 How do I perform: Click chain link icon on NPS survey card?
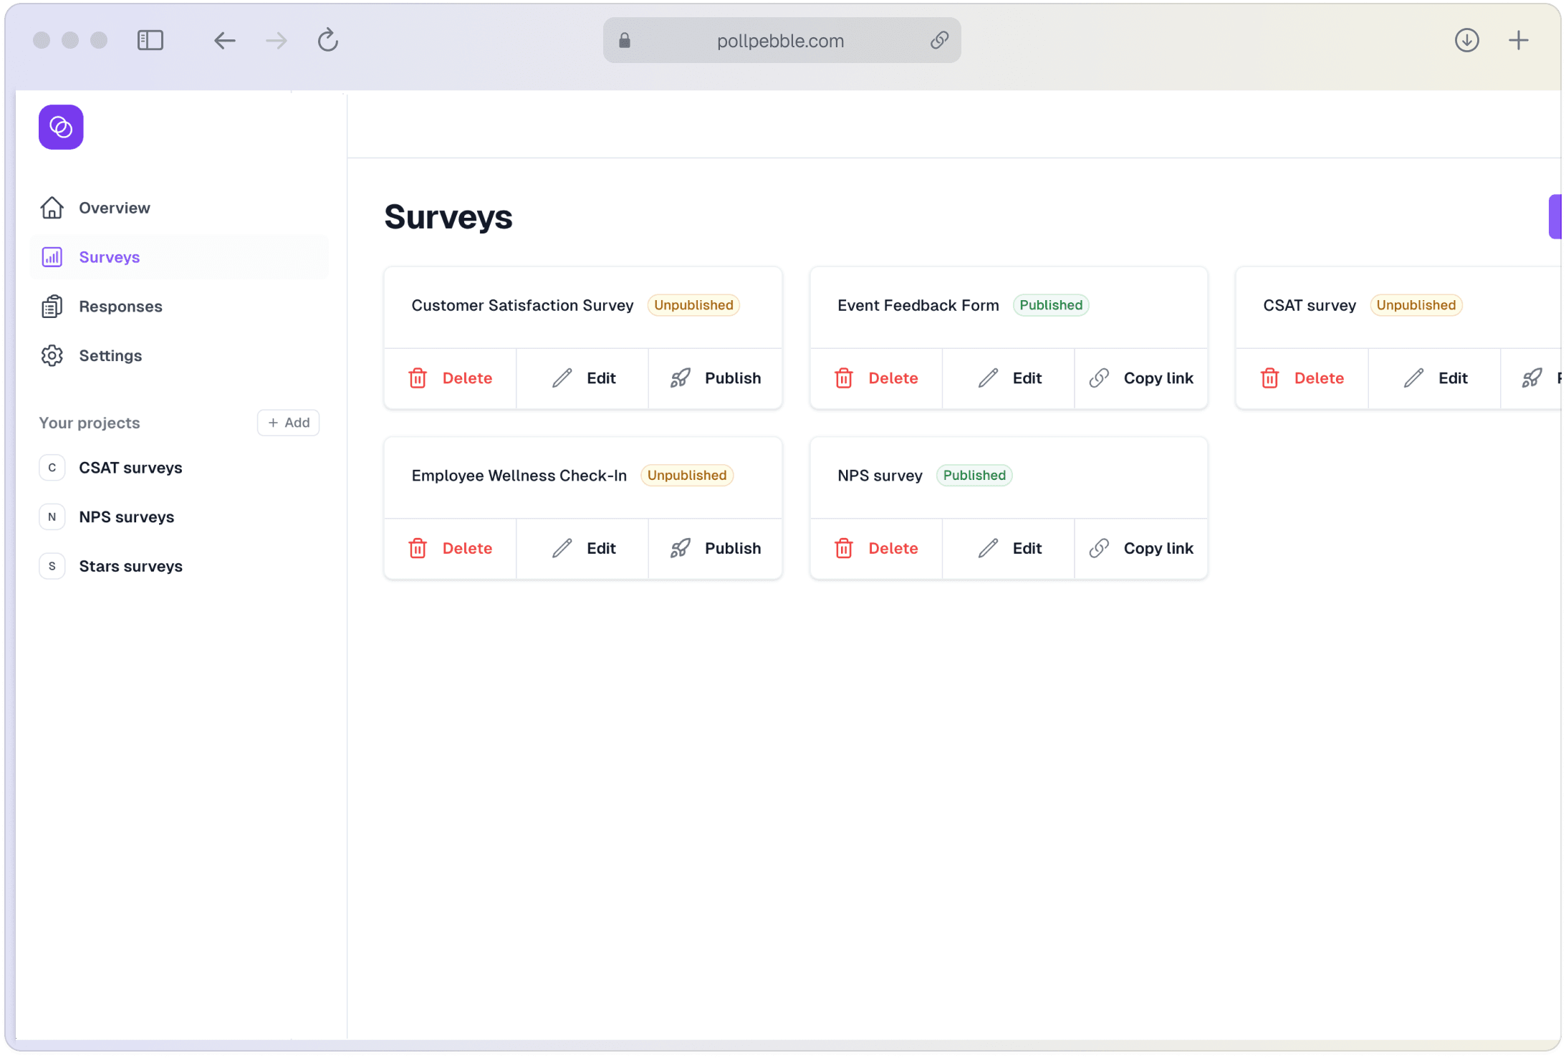[x=1099, y=549]
